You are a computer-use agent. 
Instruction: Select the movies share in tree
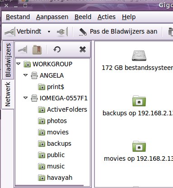tap(58, 132)
